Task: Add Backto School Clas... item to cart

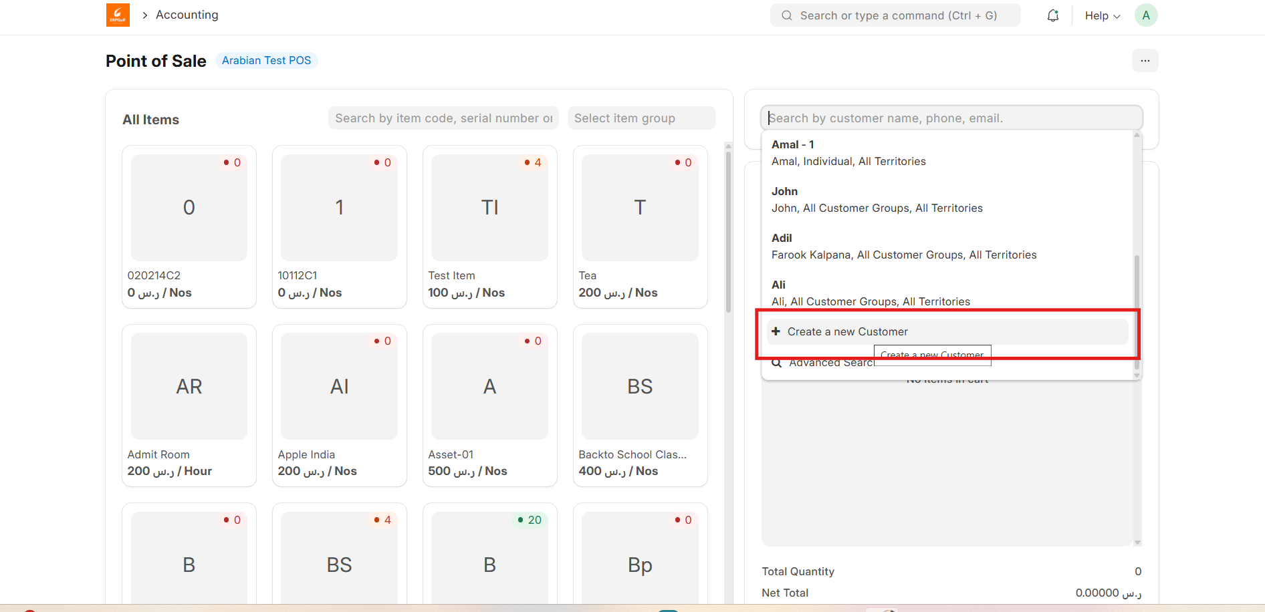Action: tap(641, 406)
